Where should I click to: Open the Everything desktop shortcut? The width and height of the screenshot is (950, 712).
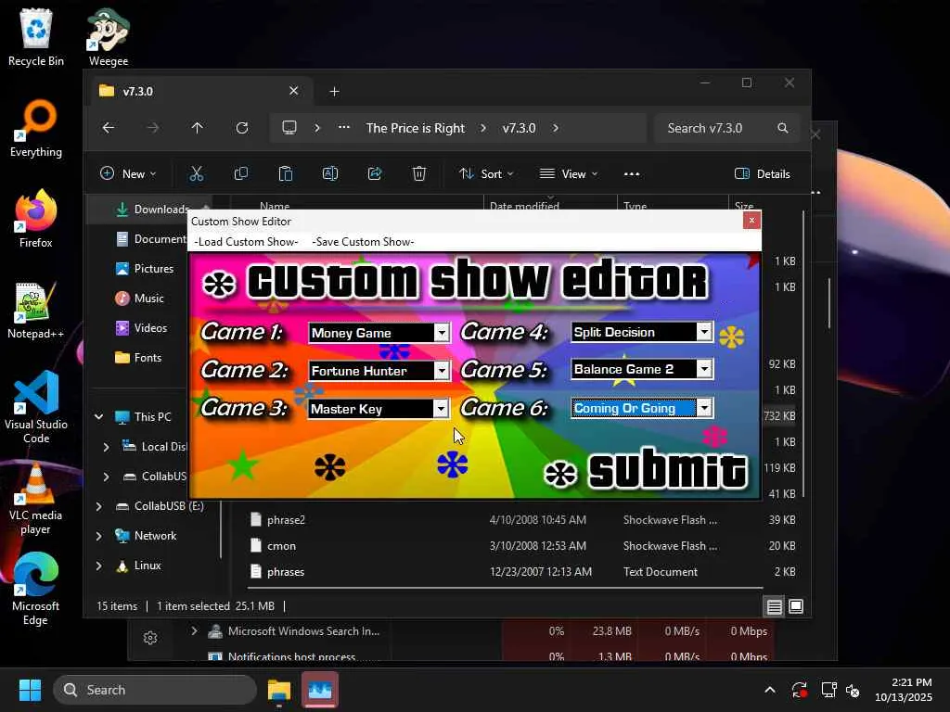[x=36, y=128]
